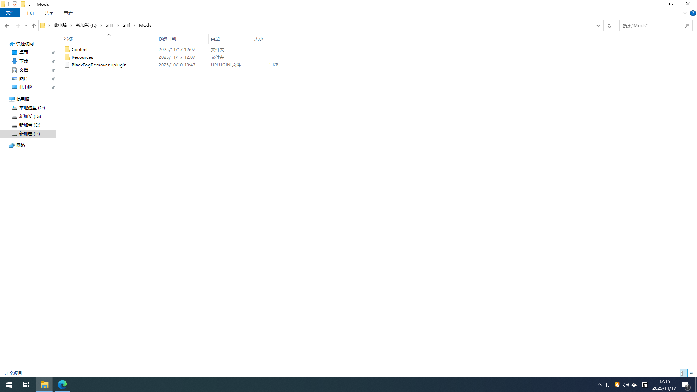
Task: Customize the quick access toolbar dropdown
Action: 30,4
